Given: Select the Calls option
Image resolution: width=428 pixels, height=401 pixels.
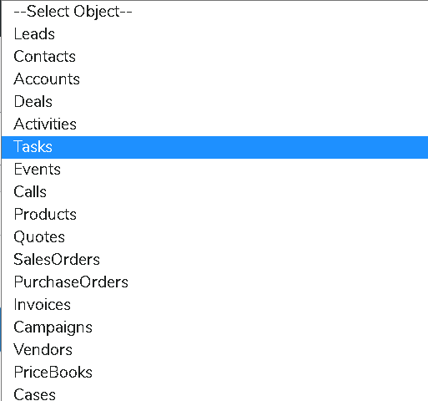Looking at the screenshot, I should point(214,192).
